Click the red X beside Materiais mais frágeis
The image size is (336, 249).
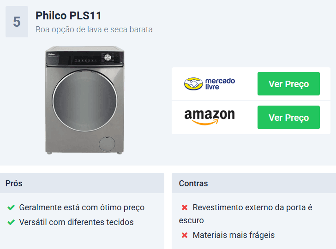185,235
